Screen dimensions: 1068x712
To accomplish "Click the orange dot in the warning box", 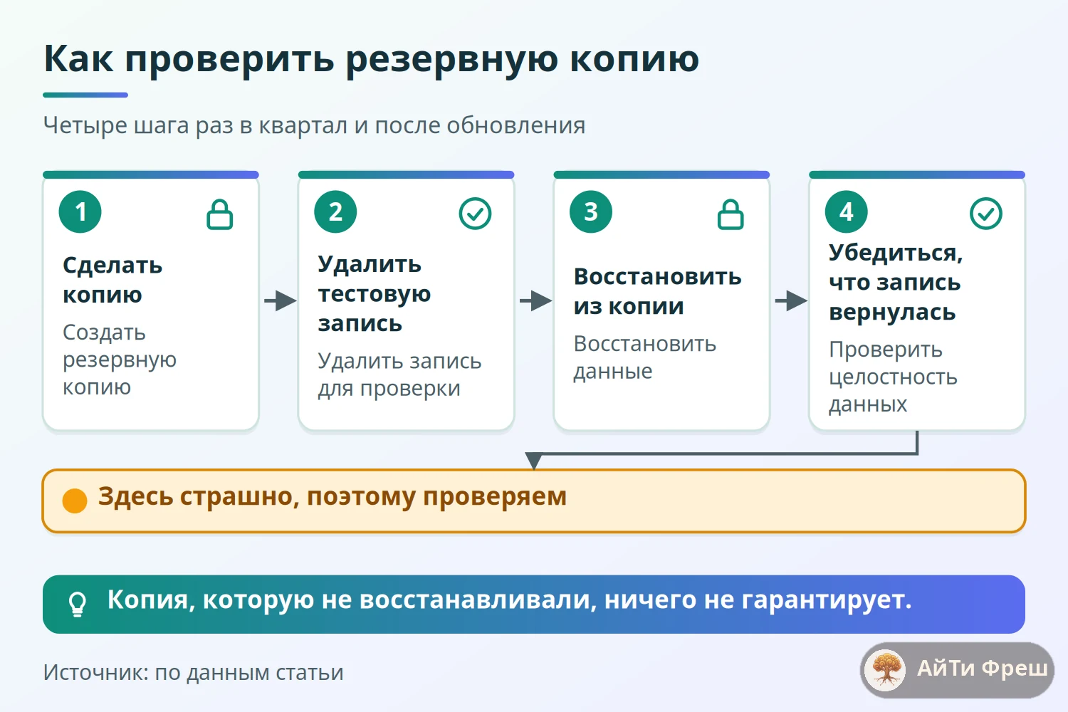I will click(x=75, y=501).
